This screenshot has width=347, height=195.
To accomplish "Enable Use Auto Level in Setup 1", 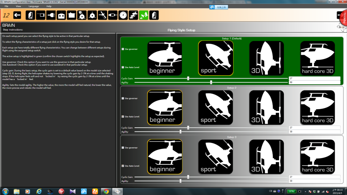I will click(123, 67).
